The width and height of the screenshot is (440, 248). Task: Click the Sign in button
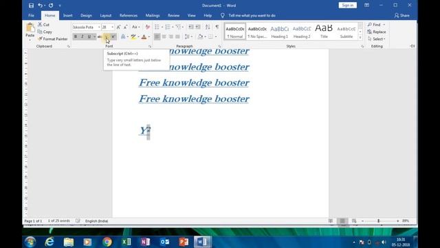point(348,6)
